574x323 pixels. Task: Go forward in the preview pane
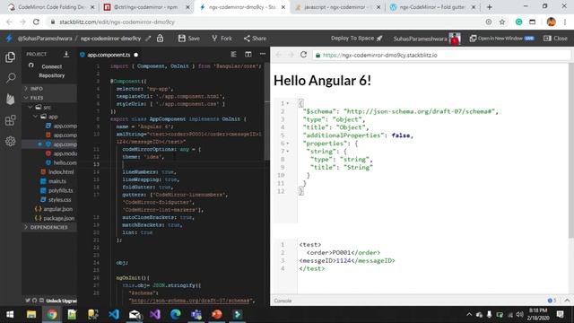click(291, 55)
